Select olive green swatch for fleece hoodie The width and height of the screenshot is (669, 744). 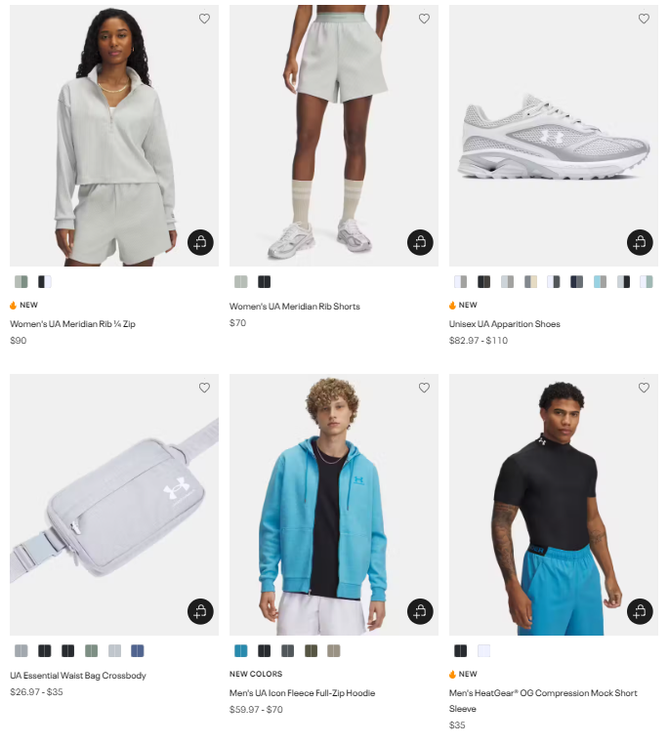(x=311, y=651)
